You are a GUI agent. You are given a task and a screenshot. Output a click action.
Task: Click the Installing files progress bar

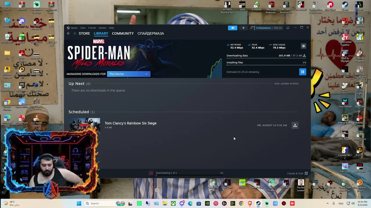(266, 65)
